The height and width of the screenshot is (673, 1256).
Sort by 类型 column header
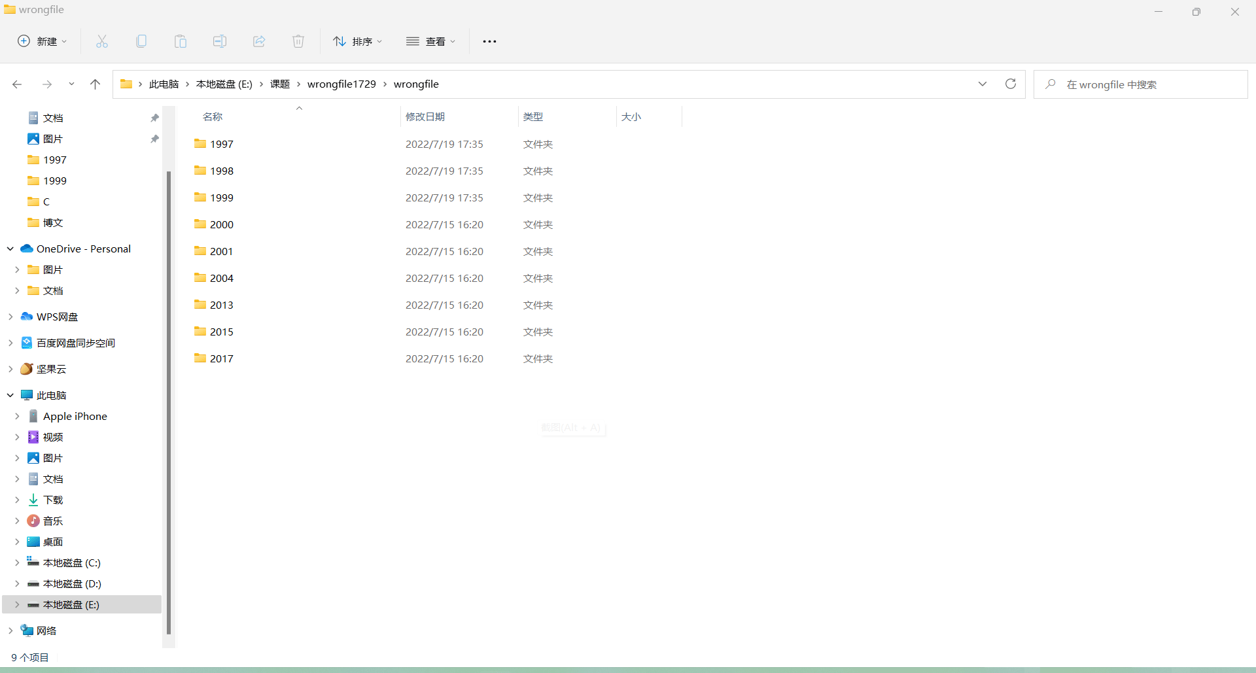point(533,116)
